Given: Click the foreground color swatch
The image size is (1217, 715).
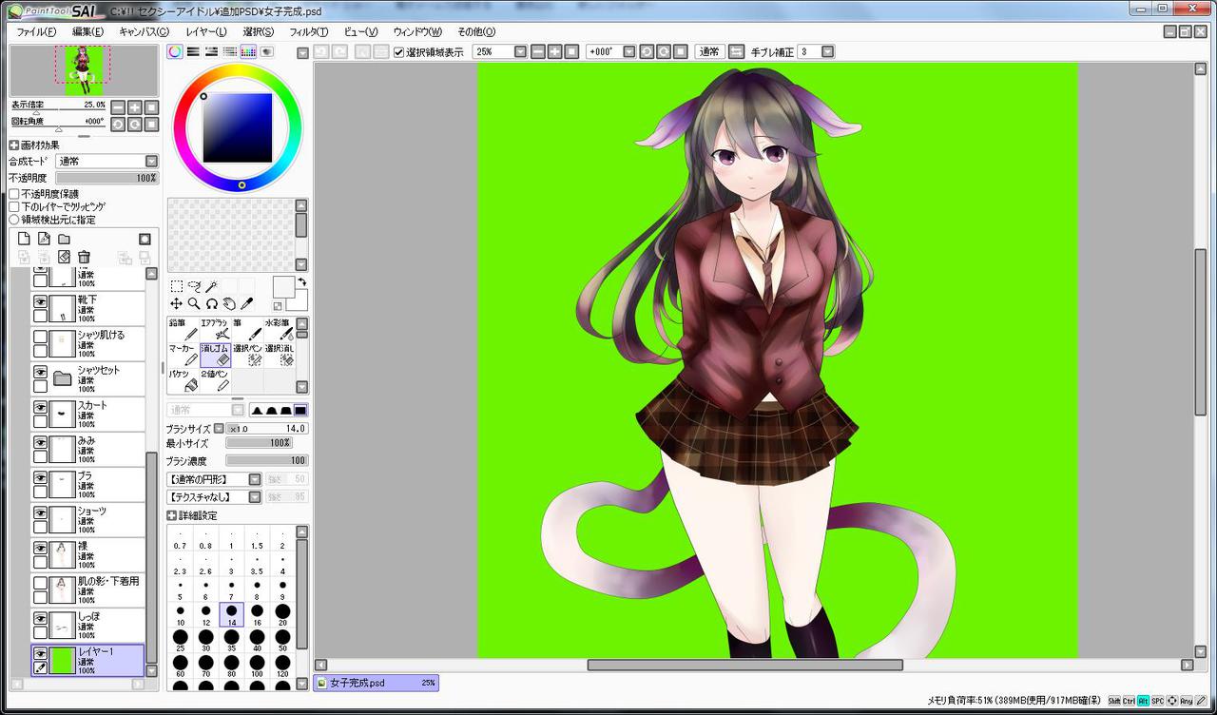Looking at the screenshot, I should pyautogui.click(x=283, y=287).
